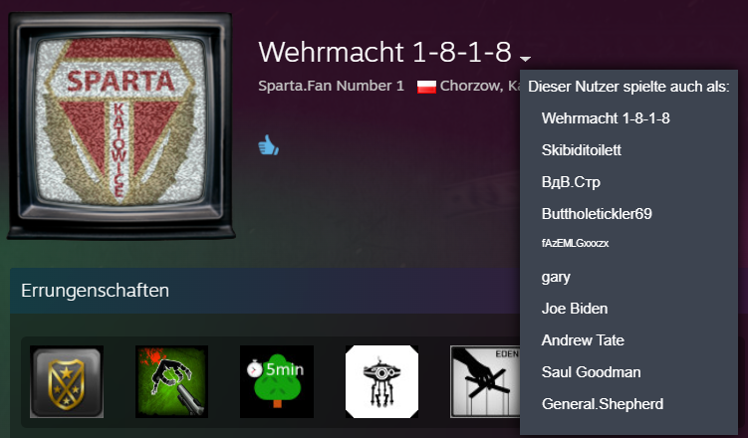Select Buttholetickler69 in name history
The image size is (748, 438).
click(x=597, y=213)
